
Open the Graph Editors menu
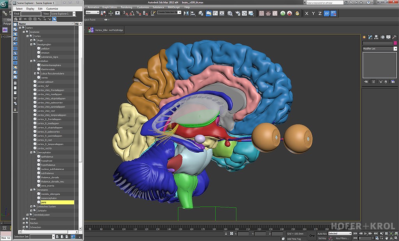click(109, 7)
